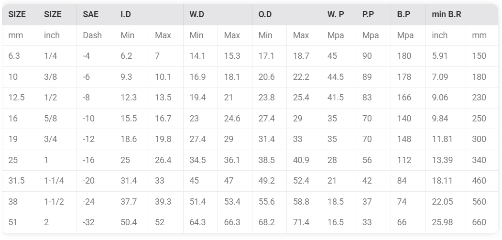Click the O.D column header
The image size is (502, 240).
286,14
